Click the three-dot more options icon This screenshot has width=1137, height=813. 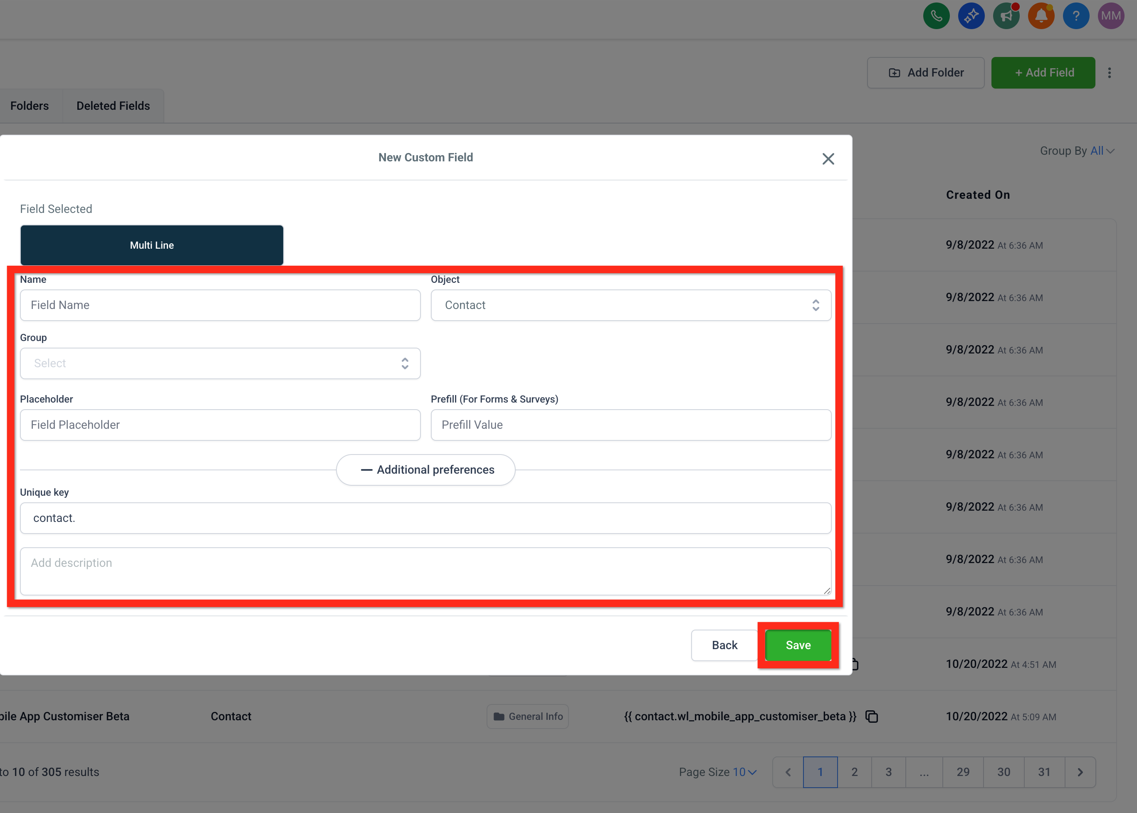tap(1110, 73)
